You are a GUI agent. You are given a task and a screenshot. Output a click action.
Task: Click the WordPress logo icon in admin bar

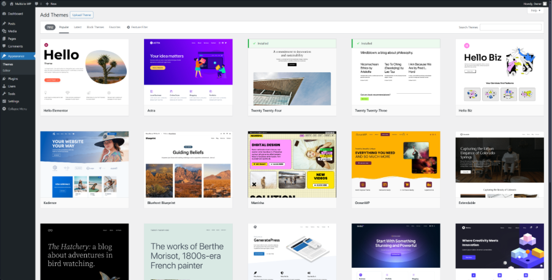(x=4, y=4)
